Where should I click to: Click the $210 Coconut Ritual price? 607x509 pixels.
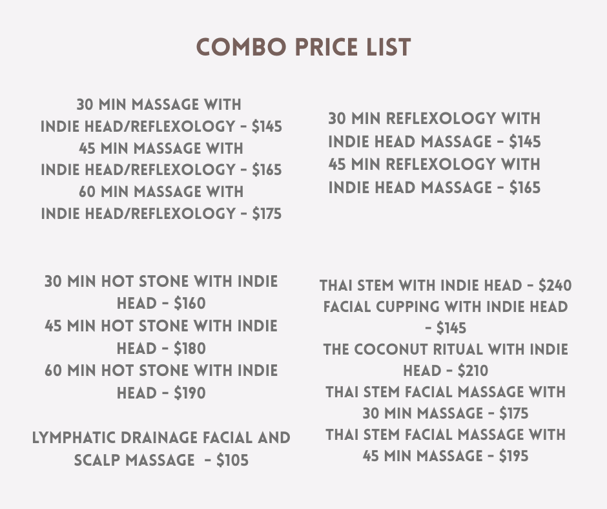(473, 371)
